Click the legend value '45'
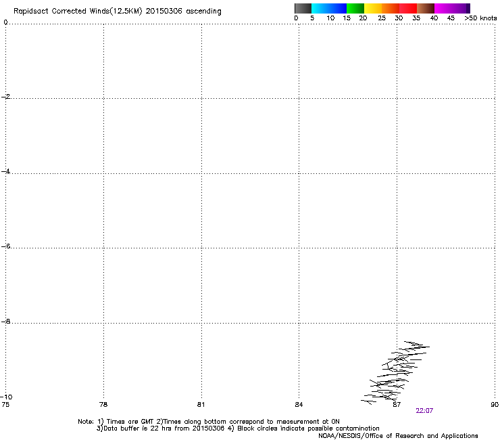 (x=451, y=18)
